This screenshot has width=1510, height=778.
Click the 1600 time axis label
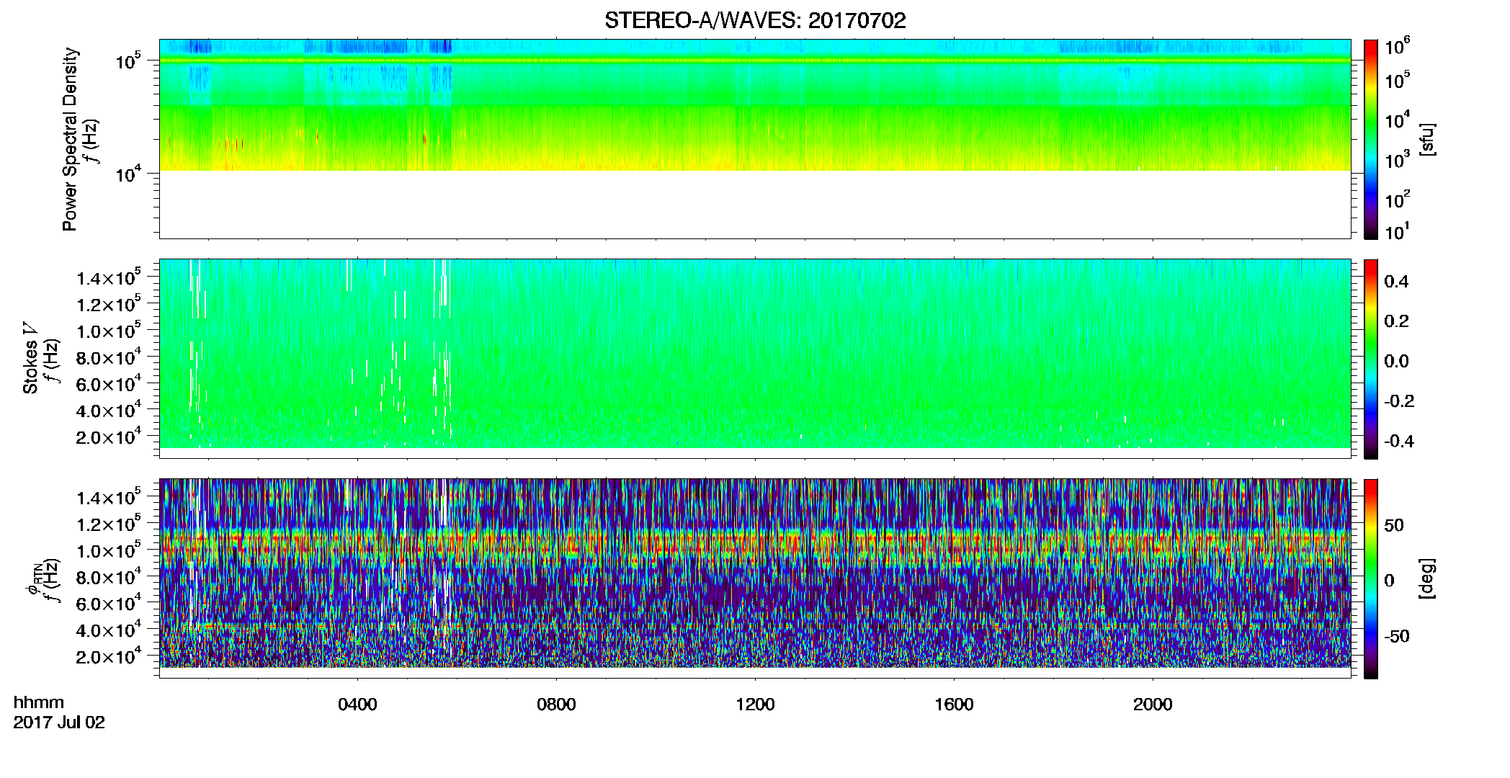click(954, 705)
